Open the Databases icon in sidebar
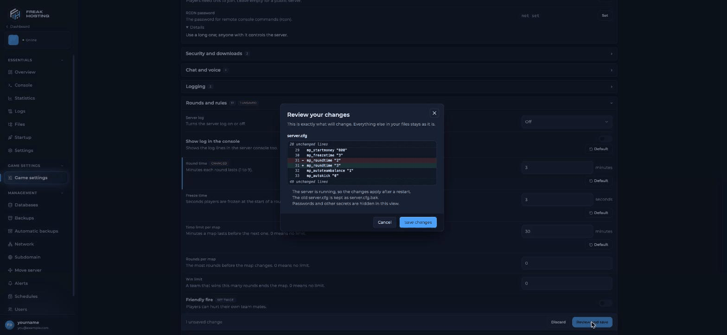 coord(10,205)
